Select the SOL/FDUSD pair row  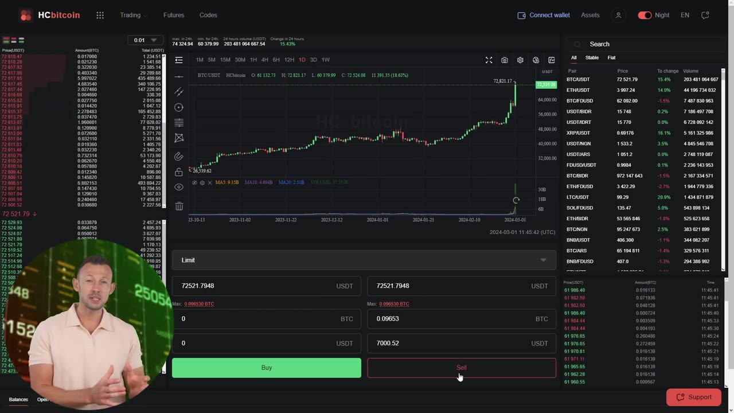coord(643,208)
